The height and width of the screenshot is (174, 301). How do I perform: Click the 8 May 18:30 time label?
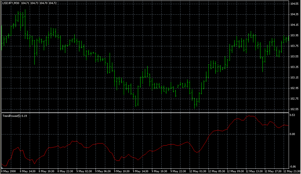46,171
